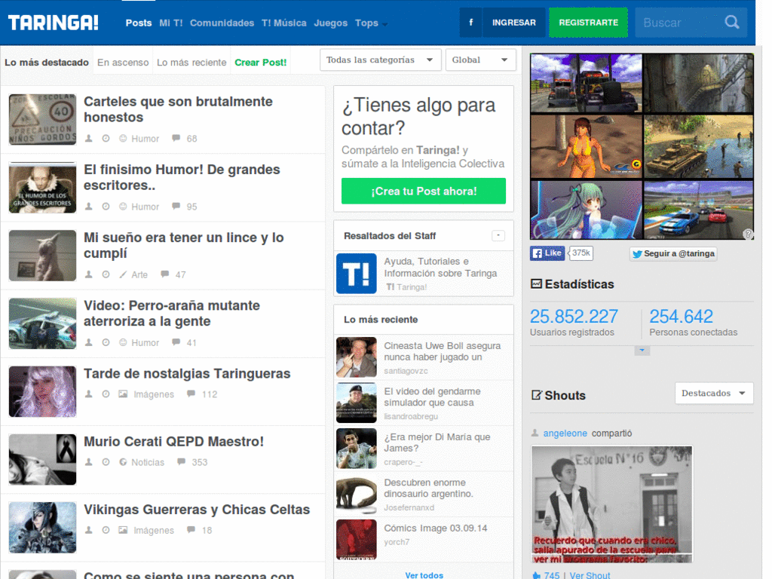Click comment icon on Carteles brutalmente honestos post
772x579 pixels.
[x=176, y=139]
